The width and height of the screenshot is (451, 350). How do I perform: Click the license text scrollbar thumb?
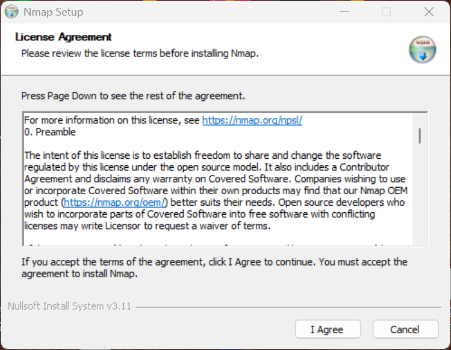tap(419, 135)
